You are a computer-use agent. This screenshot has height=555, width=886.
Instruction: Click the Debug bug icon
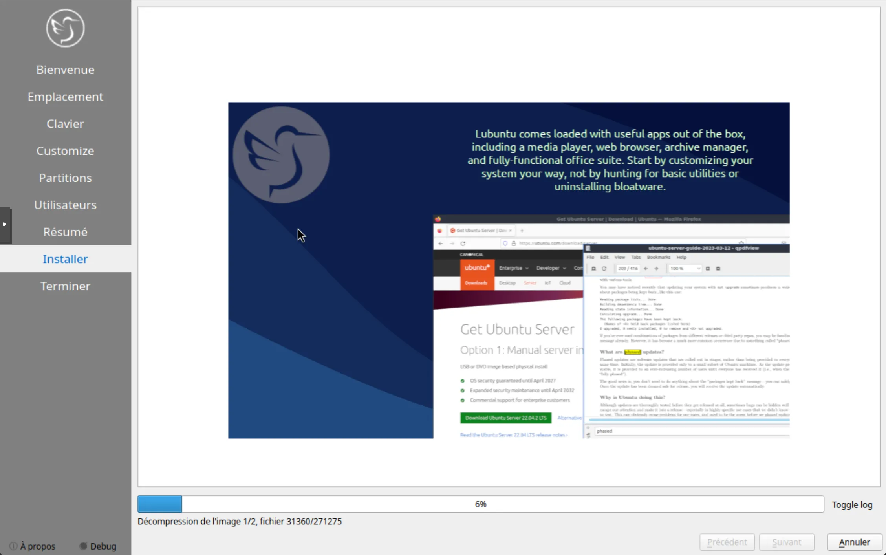click(83, 546)
